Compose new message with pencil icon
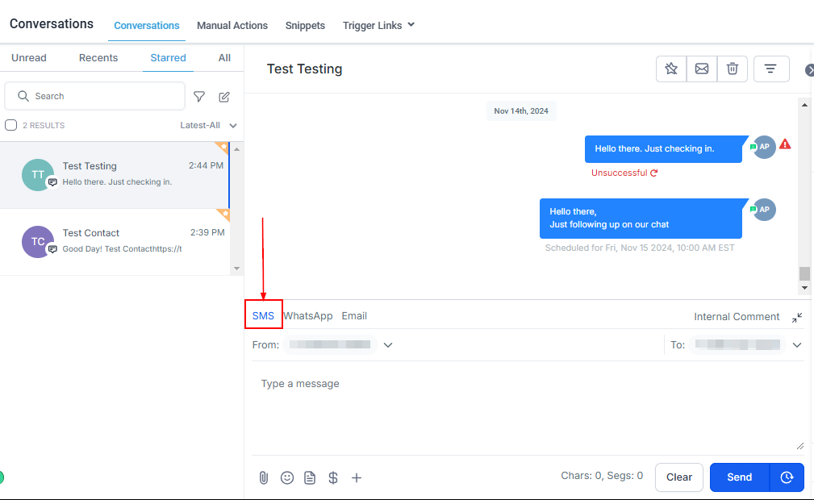 click(224, 97)
